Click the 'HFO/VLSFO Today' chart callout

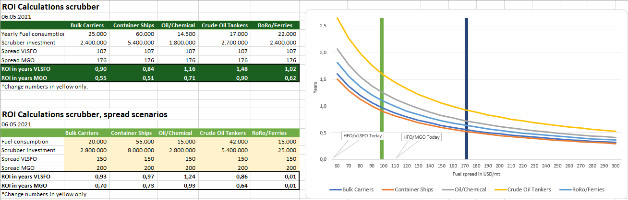(363, 136)
